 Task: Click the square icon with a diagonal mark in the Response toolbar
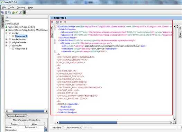(x=57, y=22)
